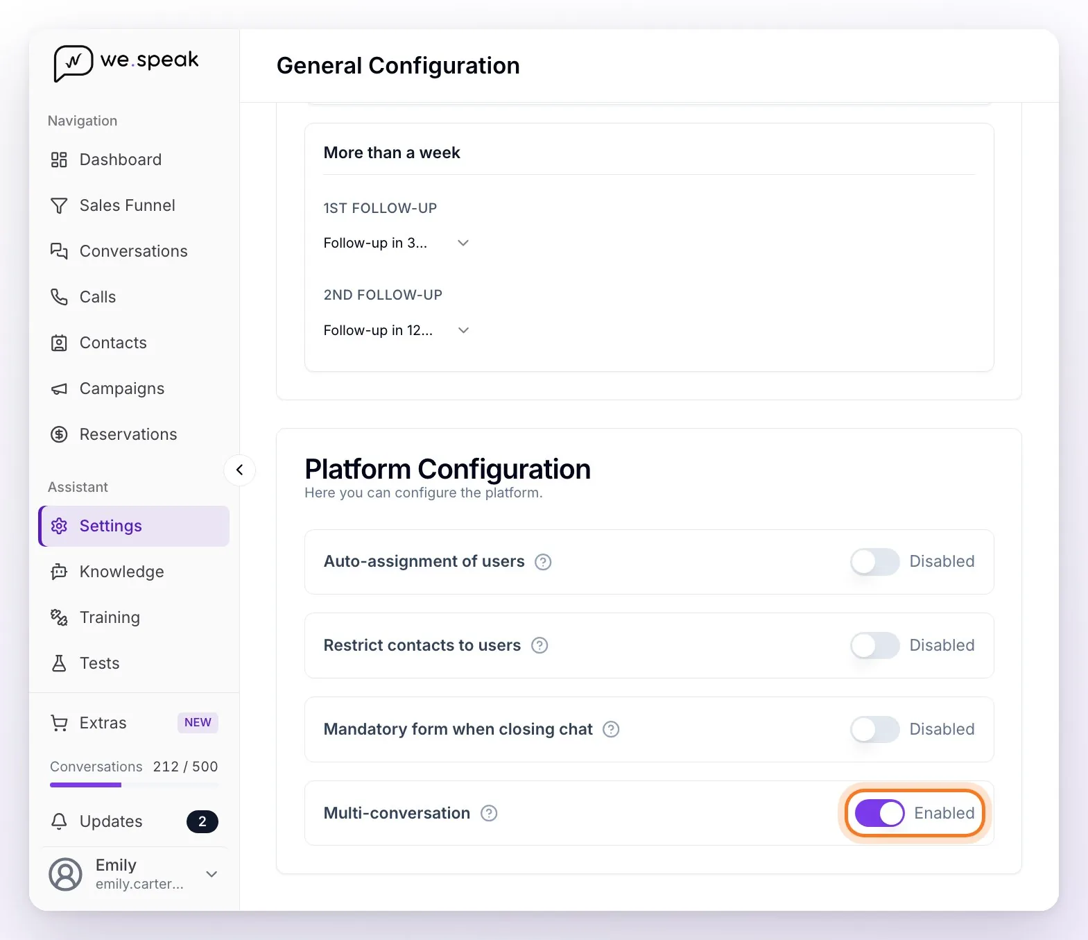Image resolution: width=1088 pixels, height=940 pixels.
Task: Open the 2nd follow-up dropdown
Action: tap(397, 330)
